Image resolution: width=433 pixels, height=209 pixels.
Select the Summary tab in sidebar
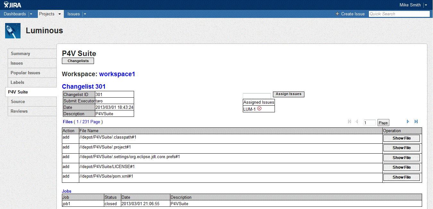pyautogui.click(x=32, y=53)
